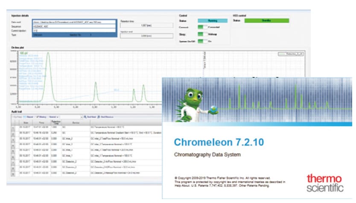Select audit trail row number 1
Viewport: 356px width, 203px height.
pyautogui.click(x=13, y=128)
